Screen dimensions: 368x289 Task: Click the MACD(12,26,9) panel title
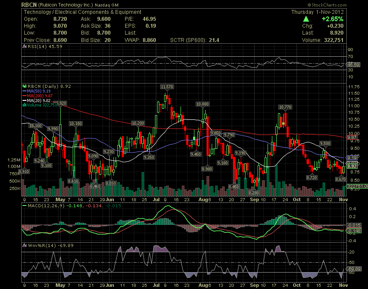coord(46,206)
